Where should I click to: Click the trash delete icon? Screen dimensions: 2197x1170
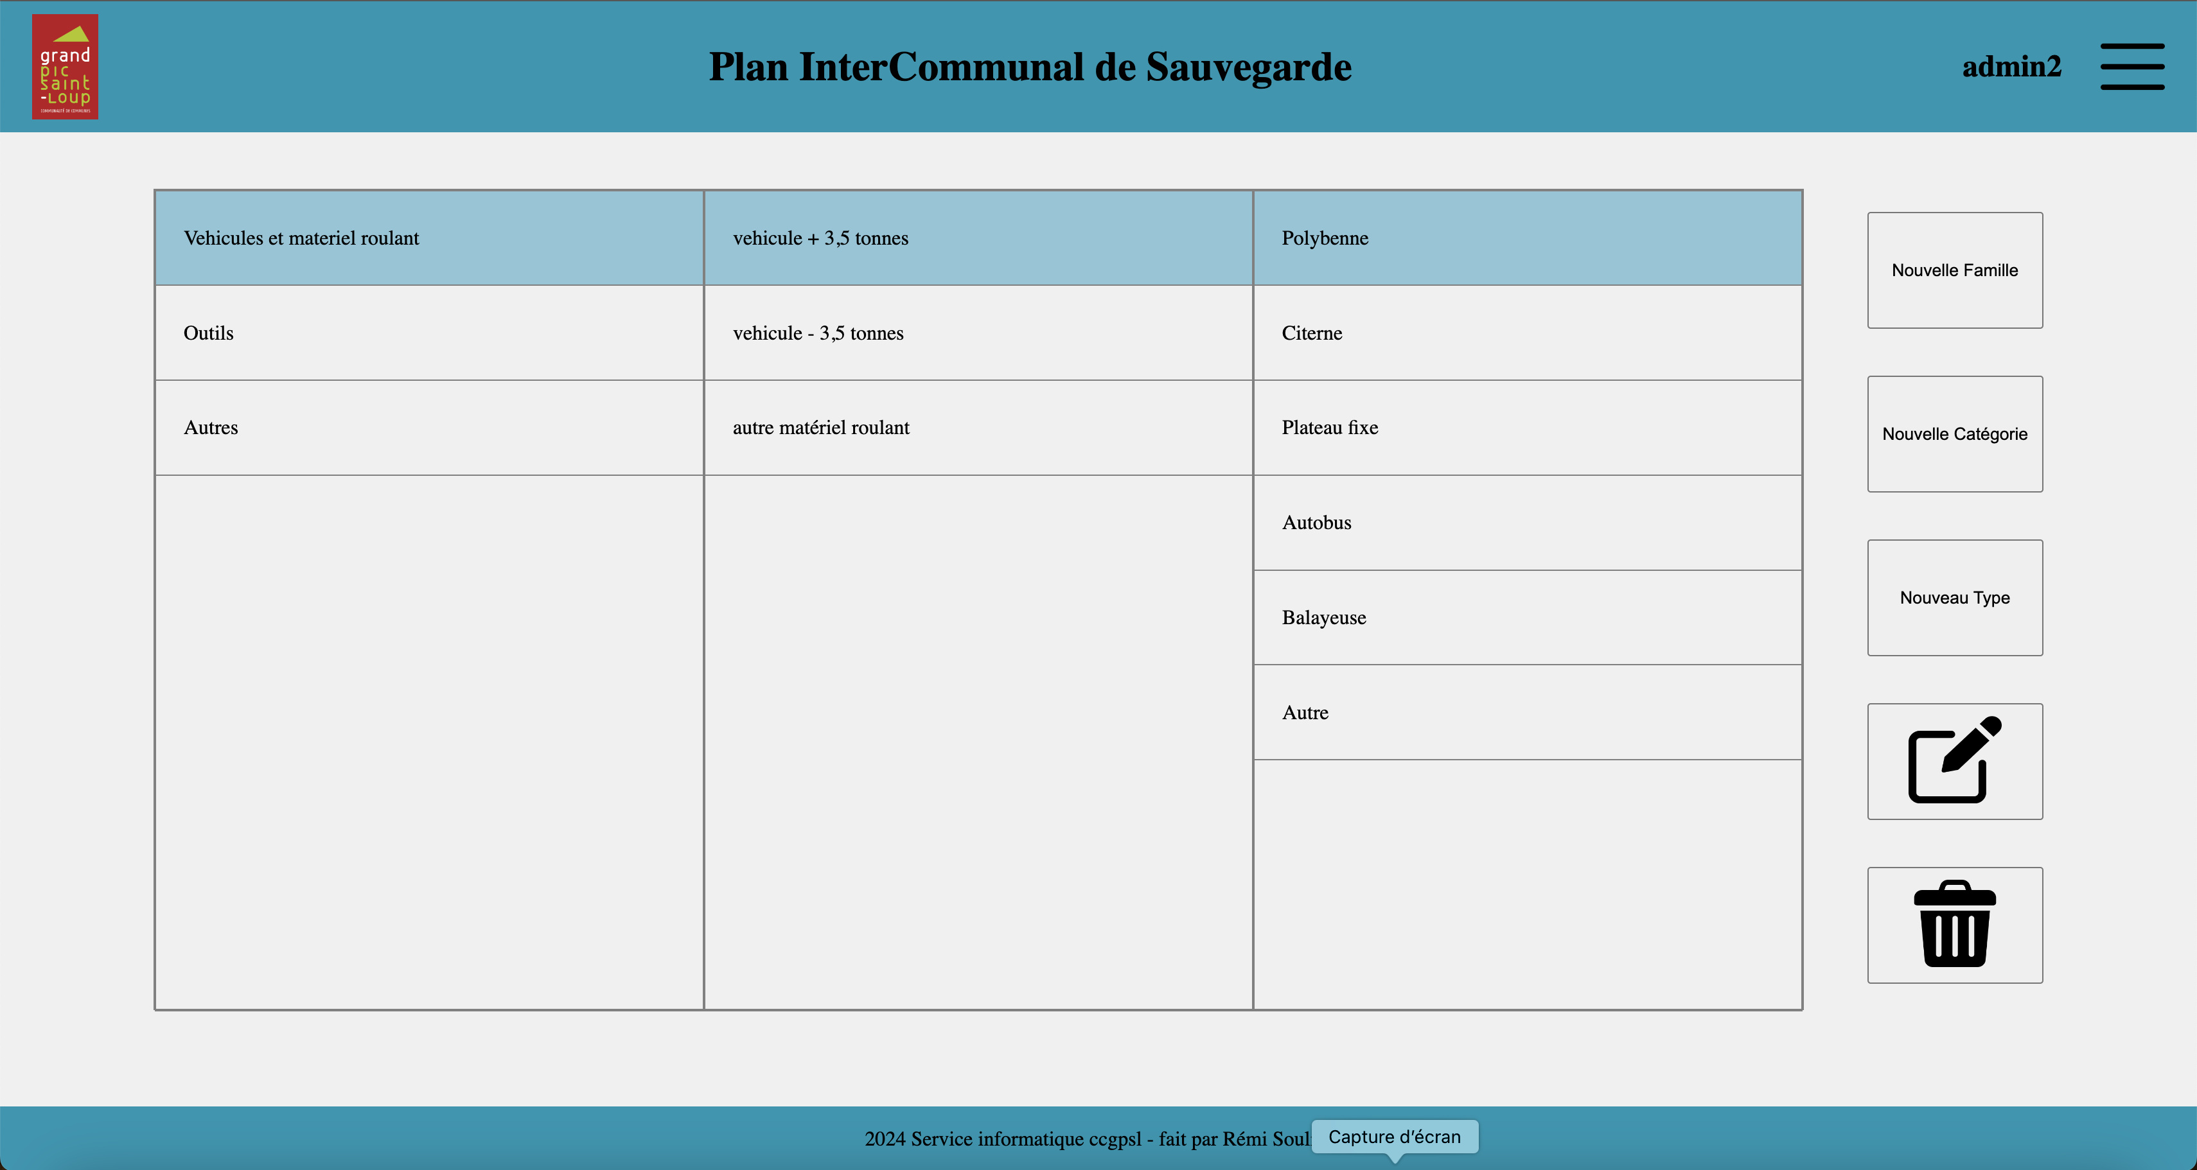point(1955,925)
